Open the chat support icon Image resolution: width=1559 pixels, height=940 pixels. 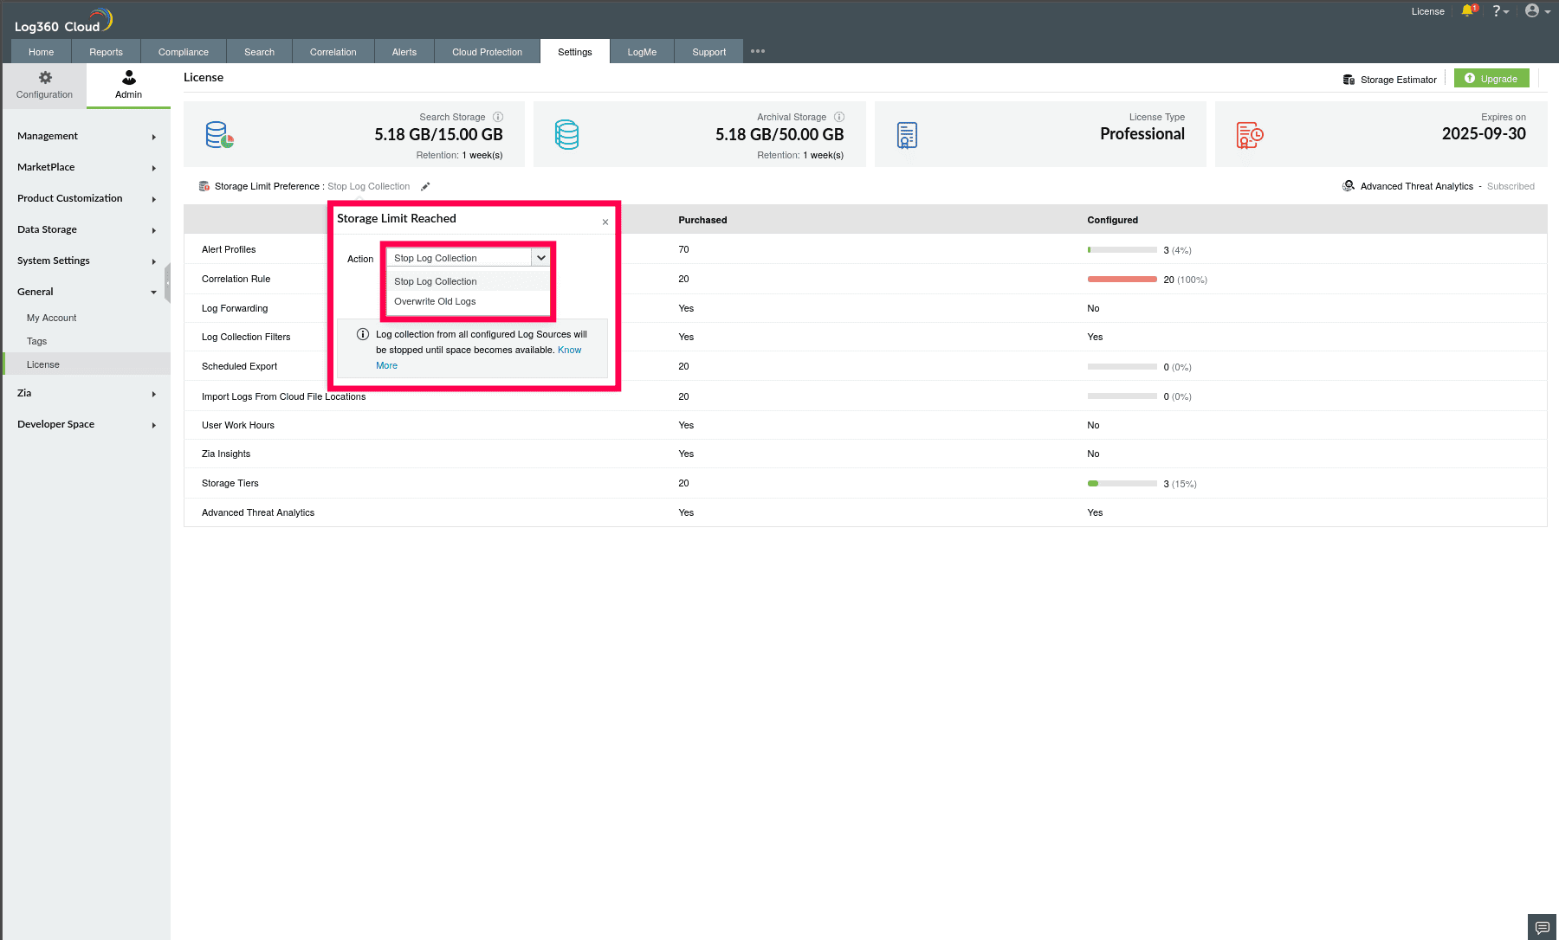pos(1543,927)
